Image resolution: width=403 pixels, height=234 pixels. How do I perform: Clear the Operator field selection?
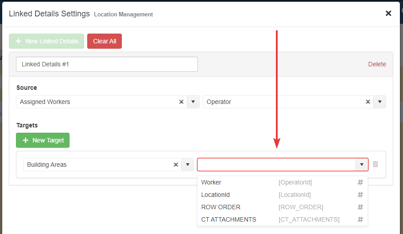click(x=368, y=102)
